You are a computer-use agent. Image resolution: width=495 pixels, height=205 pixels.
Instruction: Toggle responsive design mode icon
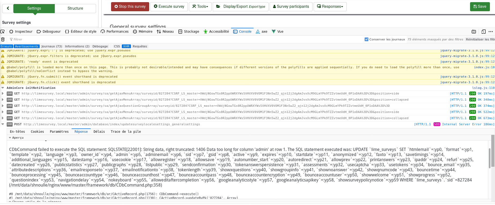[483, 32]
